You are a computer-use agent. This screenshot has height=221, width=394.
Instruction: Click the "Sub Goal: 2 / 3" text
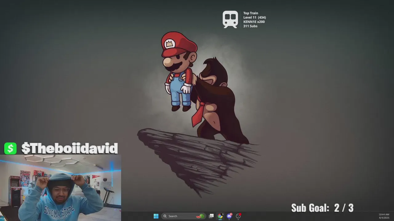click(322, 208)
